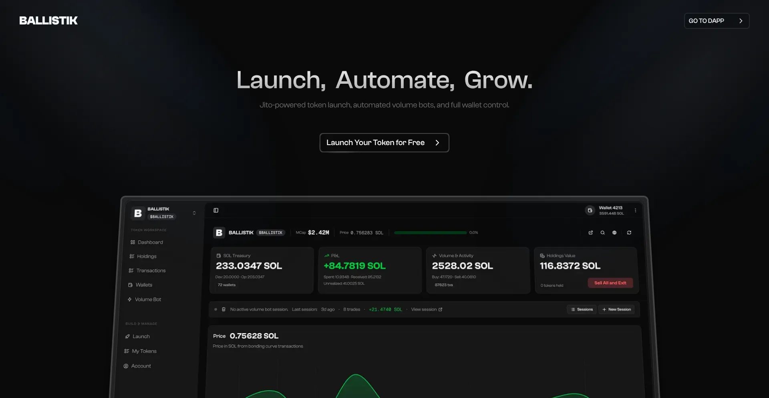Toggle the sidebar panel icon

click(216, 210)
